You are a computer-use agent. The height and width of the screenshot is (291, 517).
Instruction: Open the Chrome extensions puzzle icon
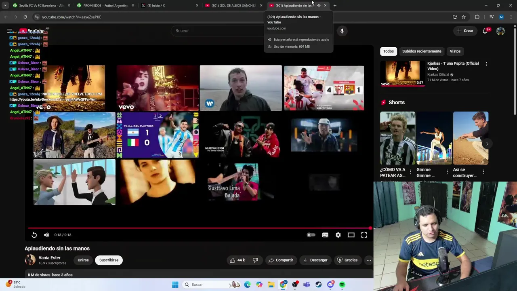477,17
